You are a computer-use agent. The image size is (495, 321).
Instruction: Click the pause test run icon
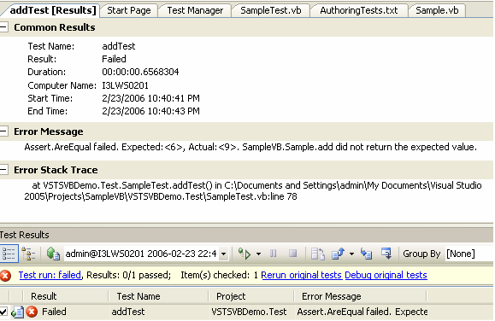point(274,254)
